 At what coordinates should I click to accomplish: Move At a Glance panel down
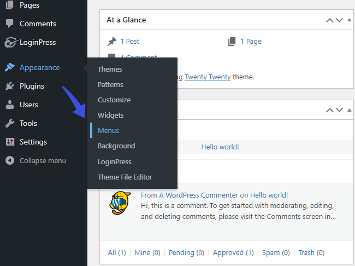(x=339, y=20)
